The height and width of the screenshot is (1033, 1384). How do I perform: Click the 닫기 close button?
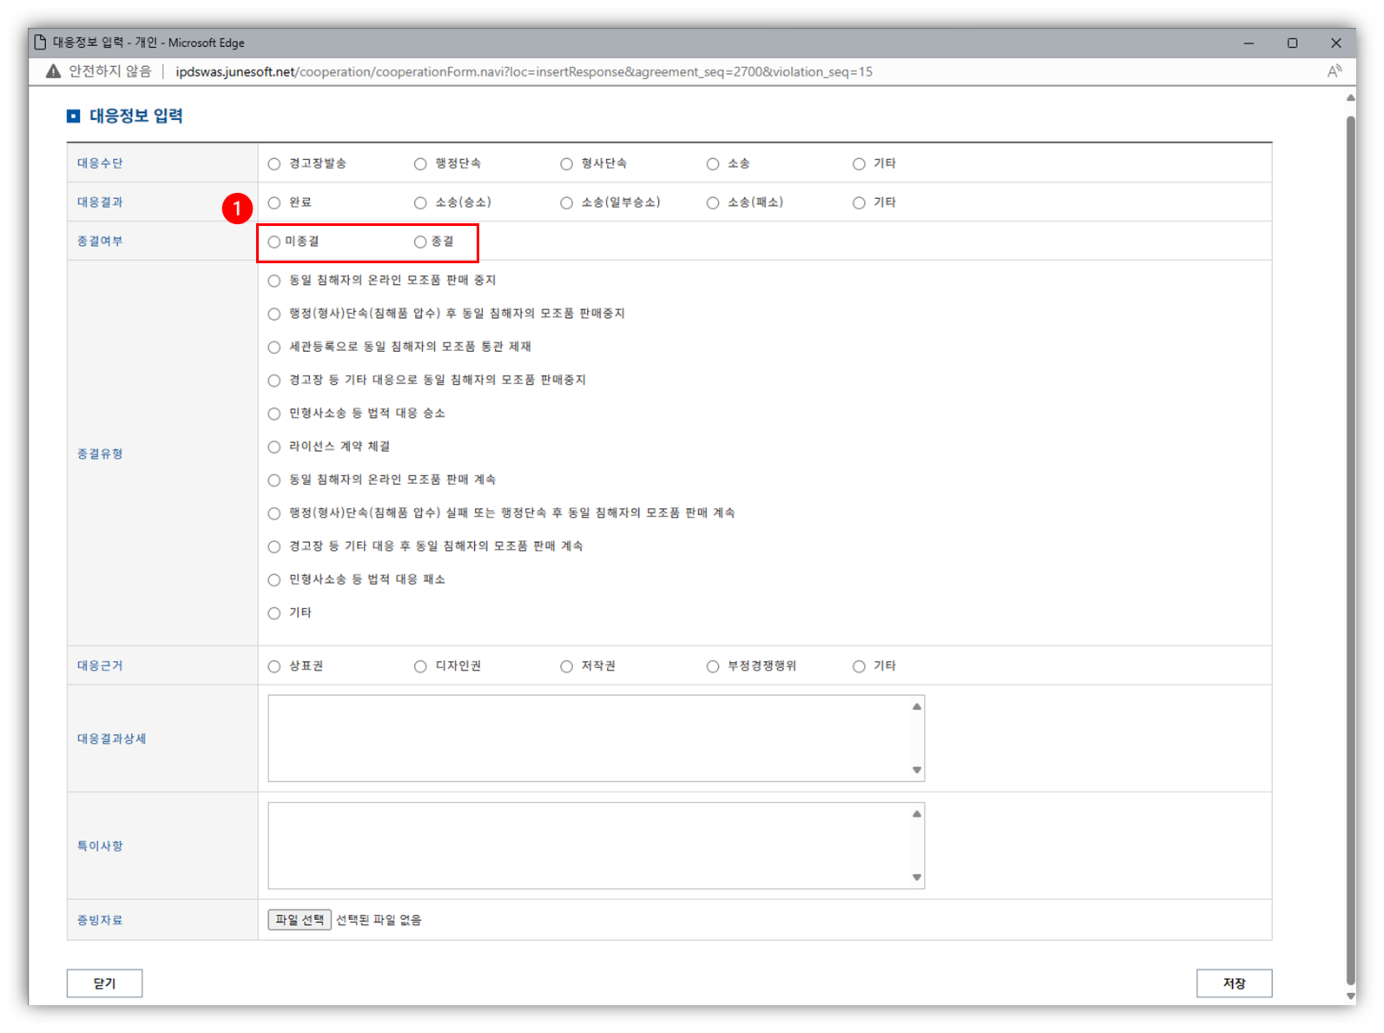104,983
